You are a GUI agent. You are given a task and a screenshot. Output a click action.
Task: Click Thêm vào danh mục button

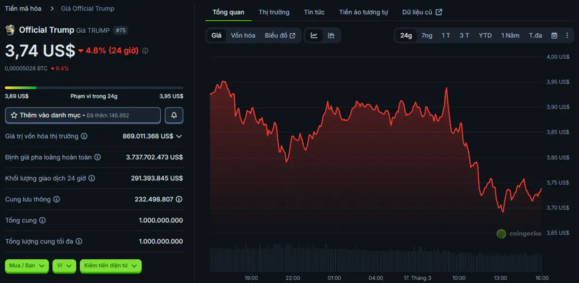tap(83, 116)
